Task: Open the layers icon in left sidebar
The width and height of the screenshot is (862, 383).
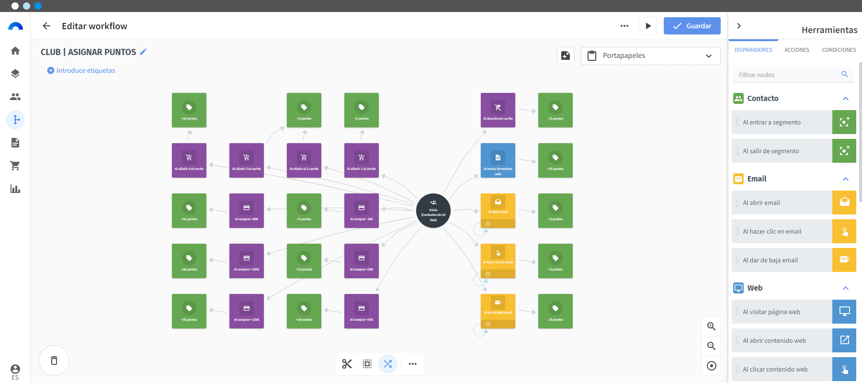Action: coord(15,74)
